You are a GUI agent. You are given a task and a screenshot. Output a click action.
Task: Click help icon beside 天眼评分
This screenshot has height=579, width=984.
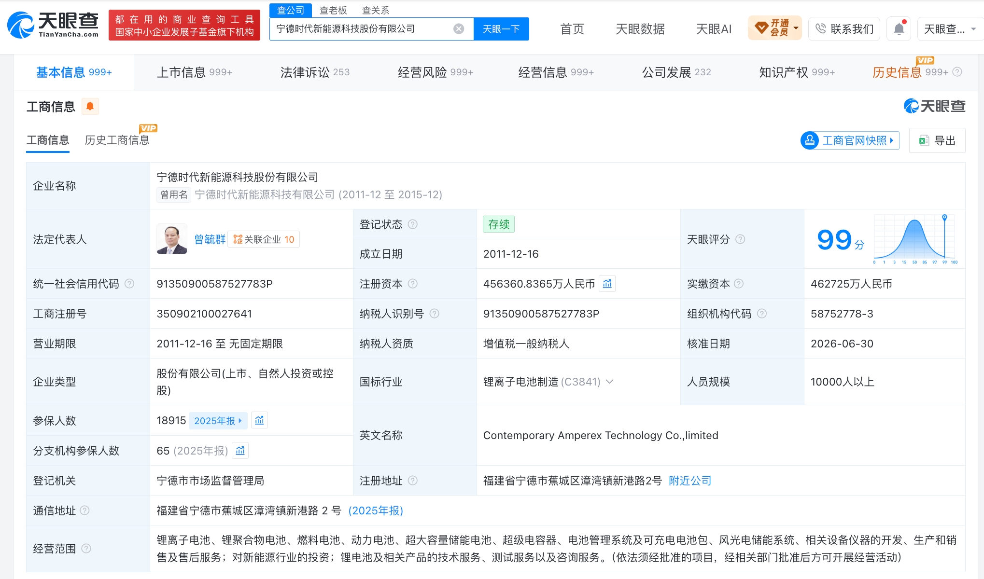coord(740,239)
